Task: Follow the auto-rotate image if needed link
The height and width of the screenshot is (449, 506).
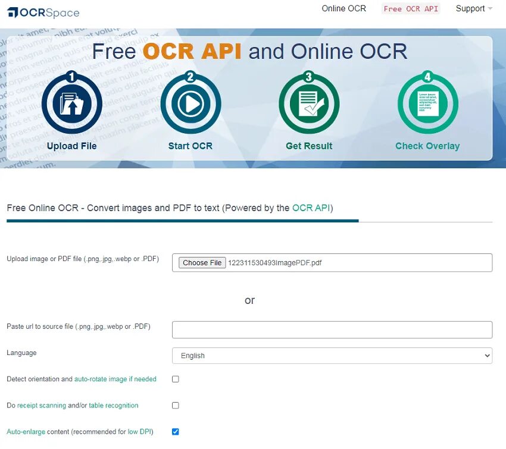Action: click(115, 379)
